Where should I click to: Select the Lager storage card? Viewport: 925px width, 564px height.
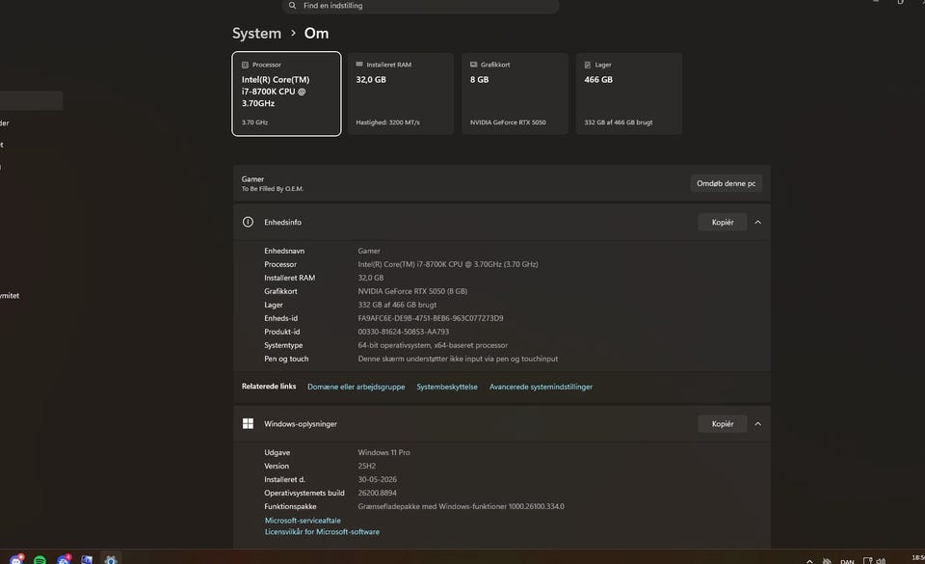(x=629, y=94)
